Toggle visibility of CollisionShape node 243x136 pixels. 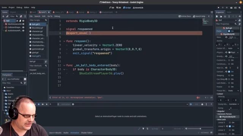tap(23, 27)
